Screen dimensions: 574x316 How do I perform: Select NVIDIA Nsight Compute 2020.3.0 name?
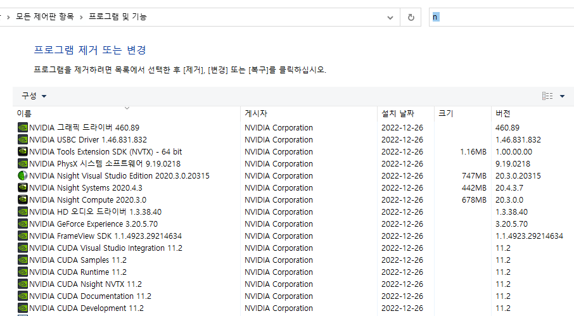[x=87, y=200]
